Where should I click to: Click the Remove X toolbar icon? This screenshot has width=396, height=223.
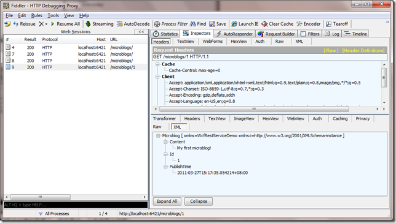click(41, 24)
